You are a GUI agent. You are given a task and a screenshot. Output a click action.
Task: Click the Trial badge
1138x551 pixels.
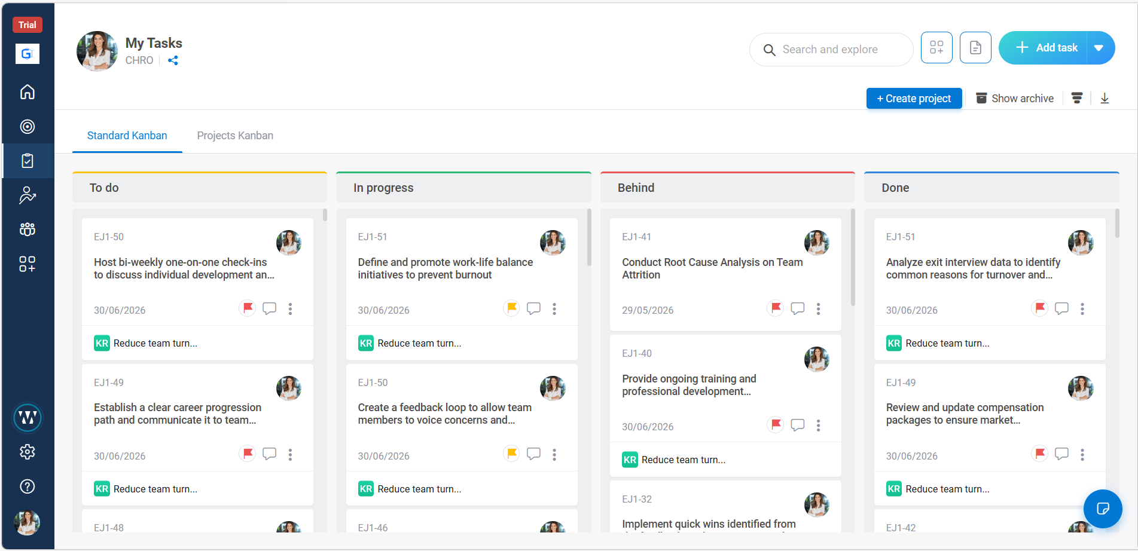point(28,25)
